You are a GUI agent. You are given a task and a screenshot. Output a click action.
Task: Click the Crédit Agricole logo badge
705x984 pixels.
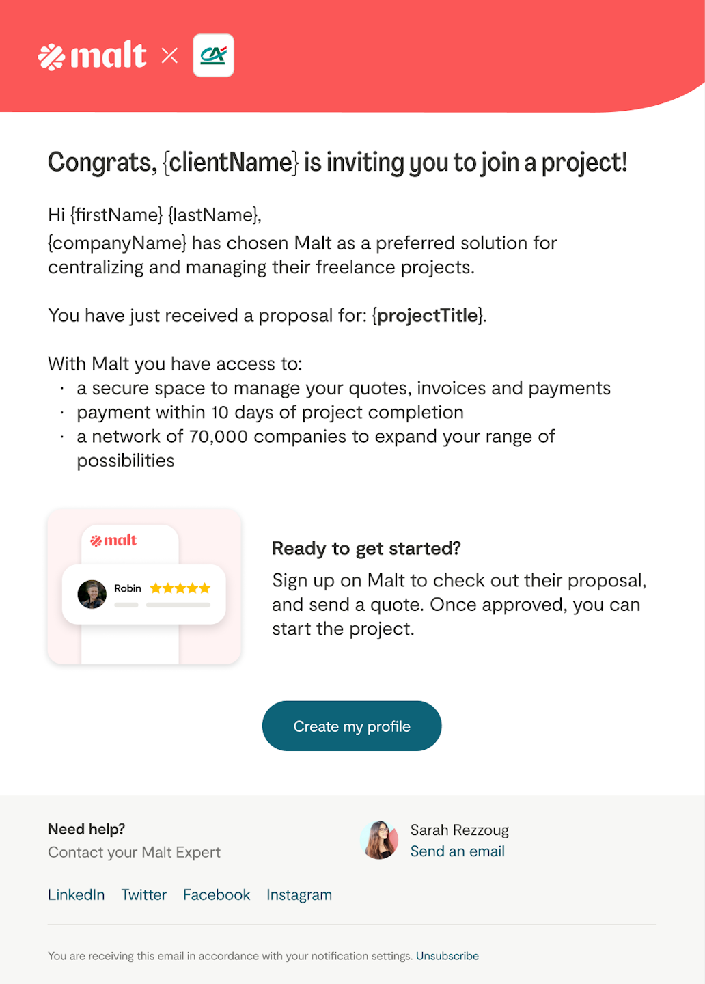click(x=213, y=55)
